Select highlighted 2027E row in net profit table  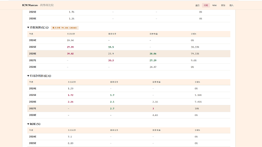tap(129, 108)
